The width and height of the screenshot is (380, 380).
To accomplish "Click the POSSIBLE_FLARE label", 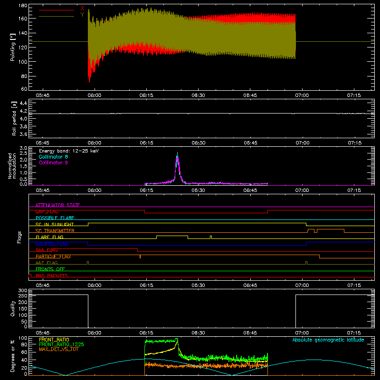I will click(x=55, y=218).
